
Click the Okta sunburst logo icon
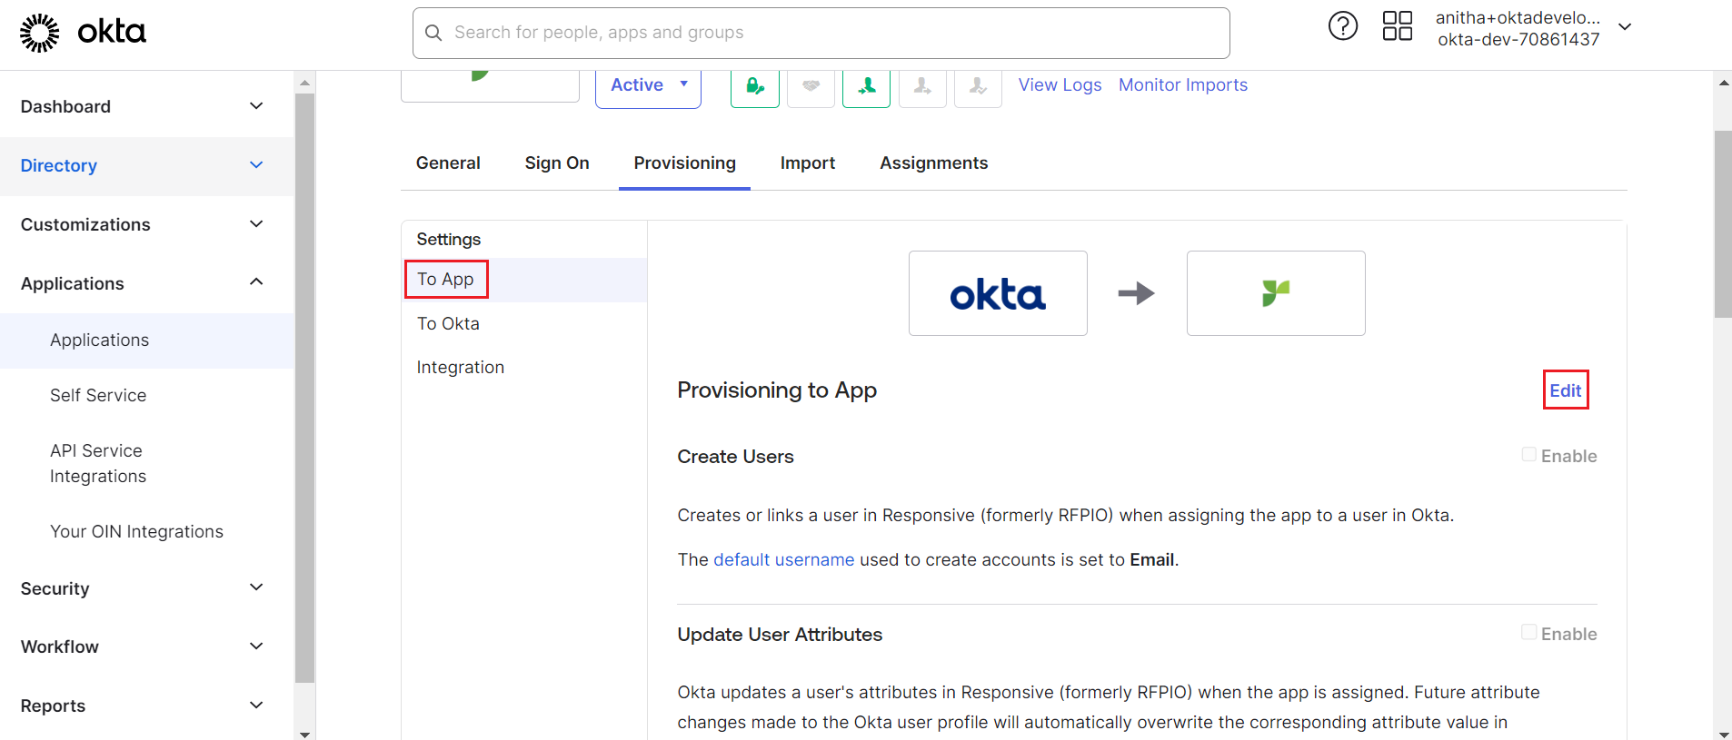pyautogui.click(x=40, y=33)
